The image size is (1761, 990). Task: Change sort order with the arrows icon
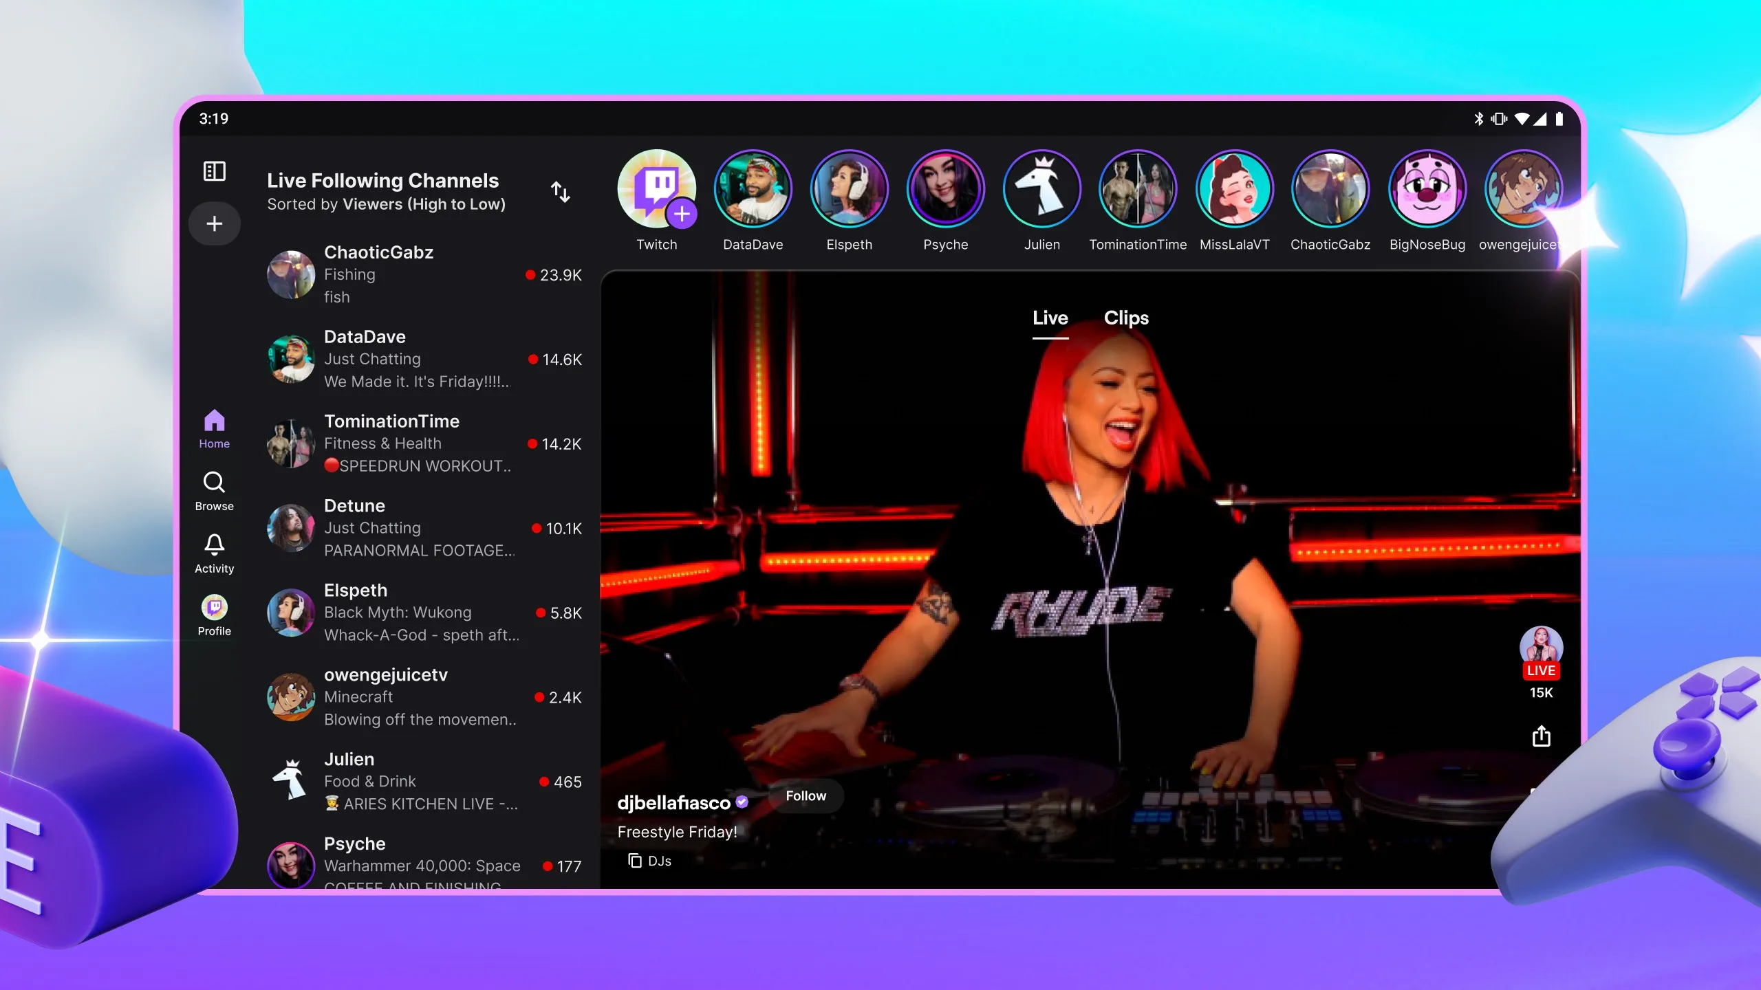click(x=561, y=192)
